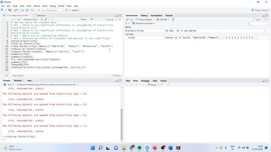The width and height of the screenshot is (271, 152).
Task: Switch to the Viewer tab
Action: pyautogui.click(x=163, y=81)
